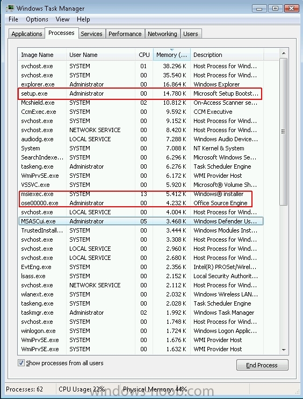Click the Task Manager title bar icon
Image resolution: width=303 pixels, height=399 pixels.
(x=10, y=8)
